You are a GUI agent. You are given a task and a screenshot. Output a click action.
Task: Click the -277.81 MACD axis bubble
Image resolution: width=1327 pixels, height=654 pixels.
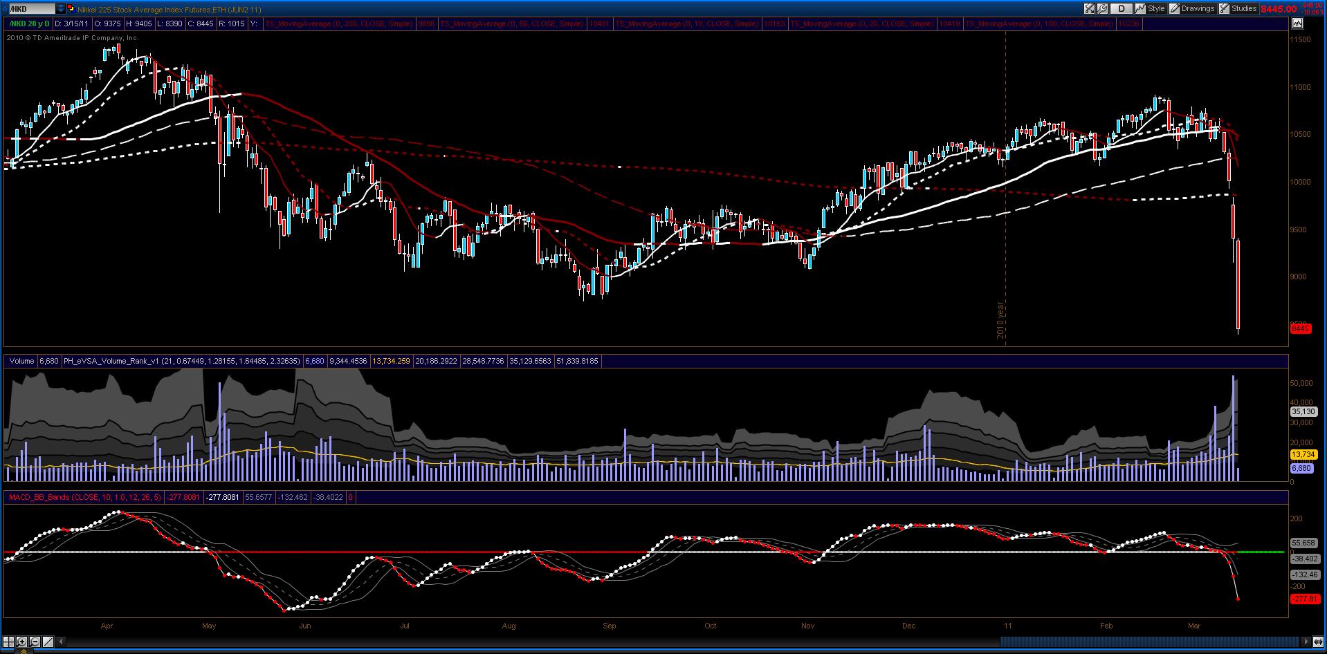tap(1304, 599)
